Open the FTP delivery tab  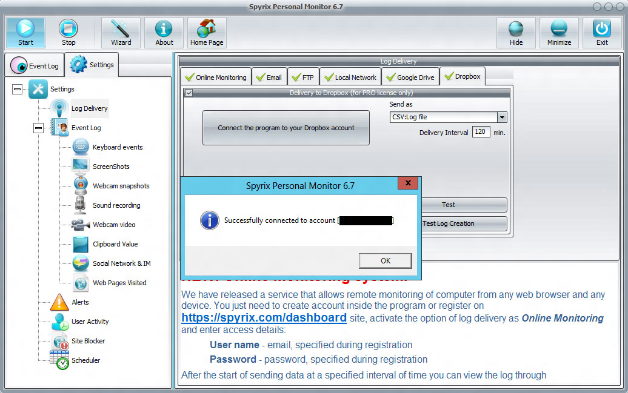tap(303, 78)
